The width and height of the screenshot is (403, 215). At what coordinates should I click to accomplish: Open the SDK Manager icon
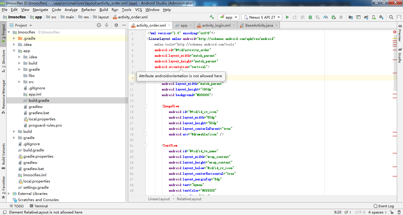(381, 17)
